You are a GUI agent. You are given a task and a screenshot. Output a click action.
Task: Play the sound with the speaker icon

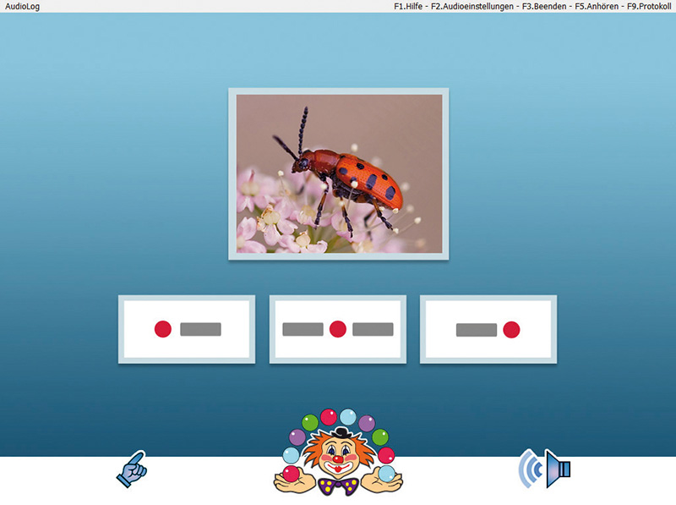(545, 468)
